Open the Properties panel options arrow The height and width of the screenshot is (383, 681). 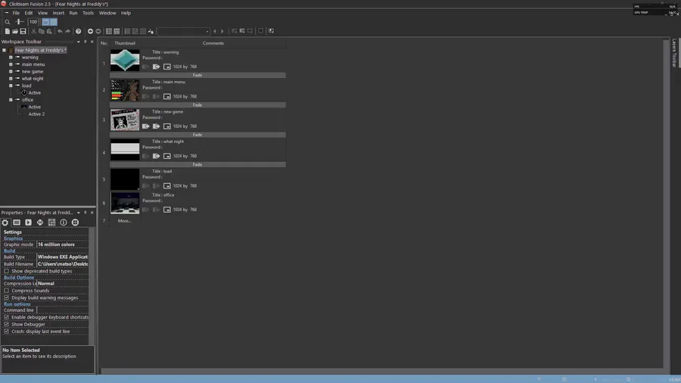coord(79,213)
